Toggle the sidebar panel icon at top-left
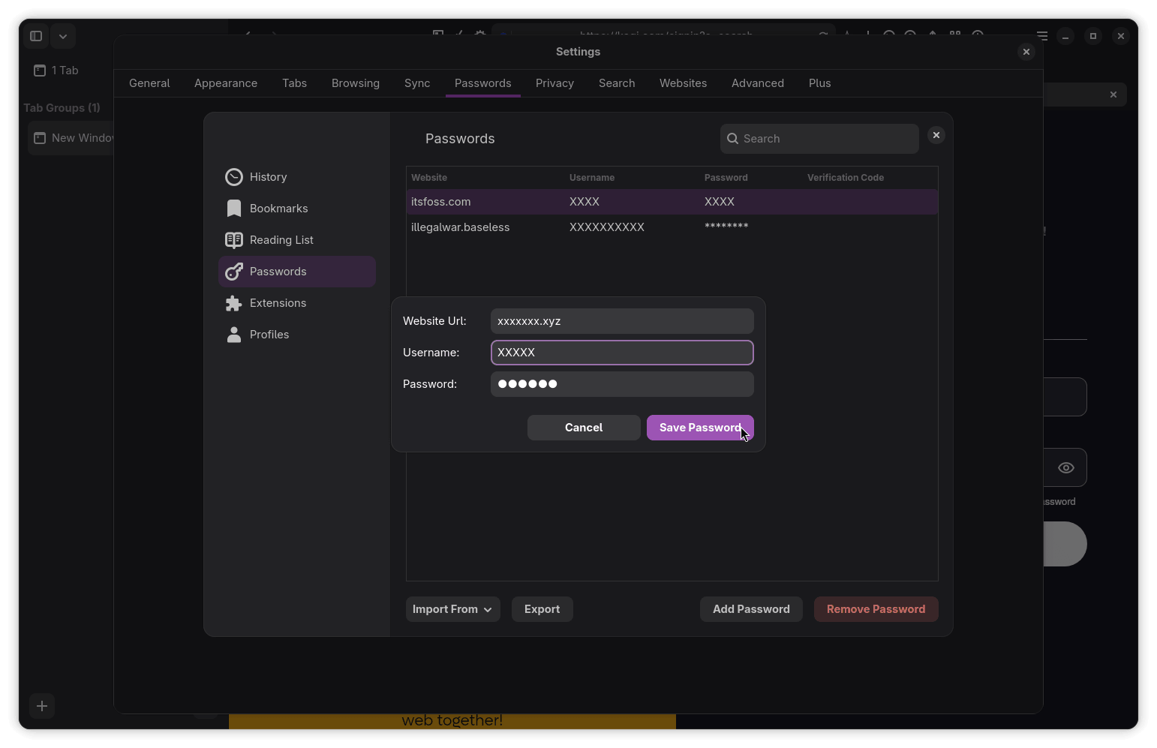This screenshot has width=1157, height=748. tap(35, 36)
